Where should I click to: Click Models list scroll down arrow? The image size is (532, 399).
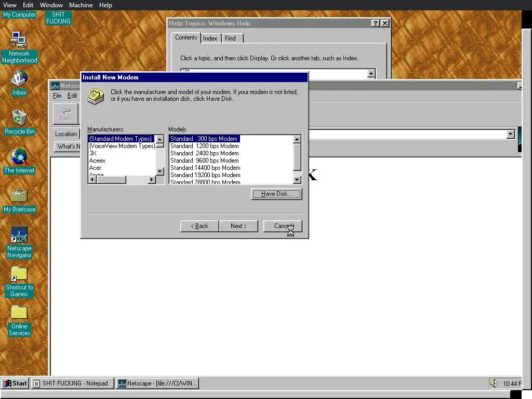click(x=297, y=180)
